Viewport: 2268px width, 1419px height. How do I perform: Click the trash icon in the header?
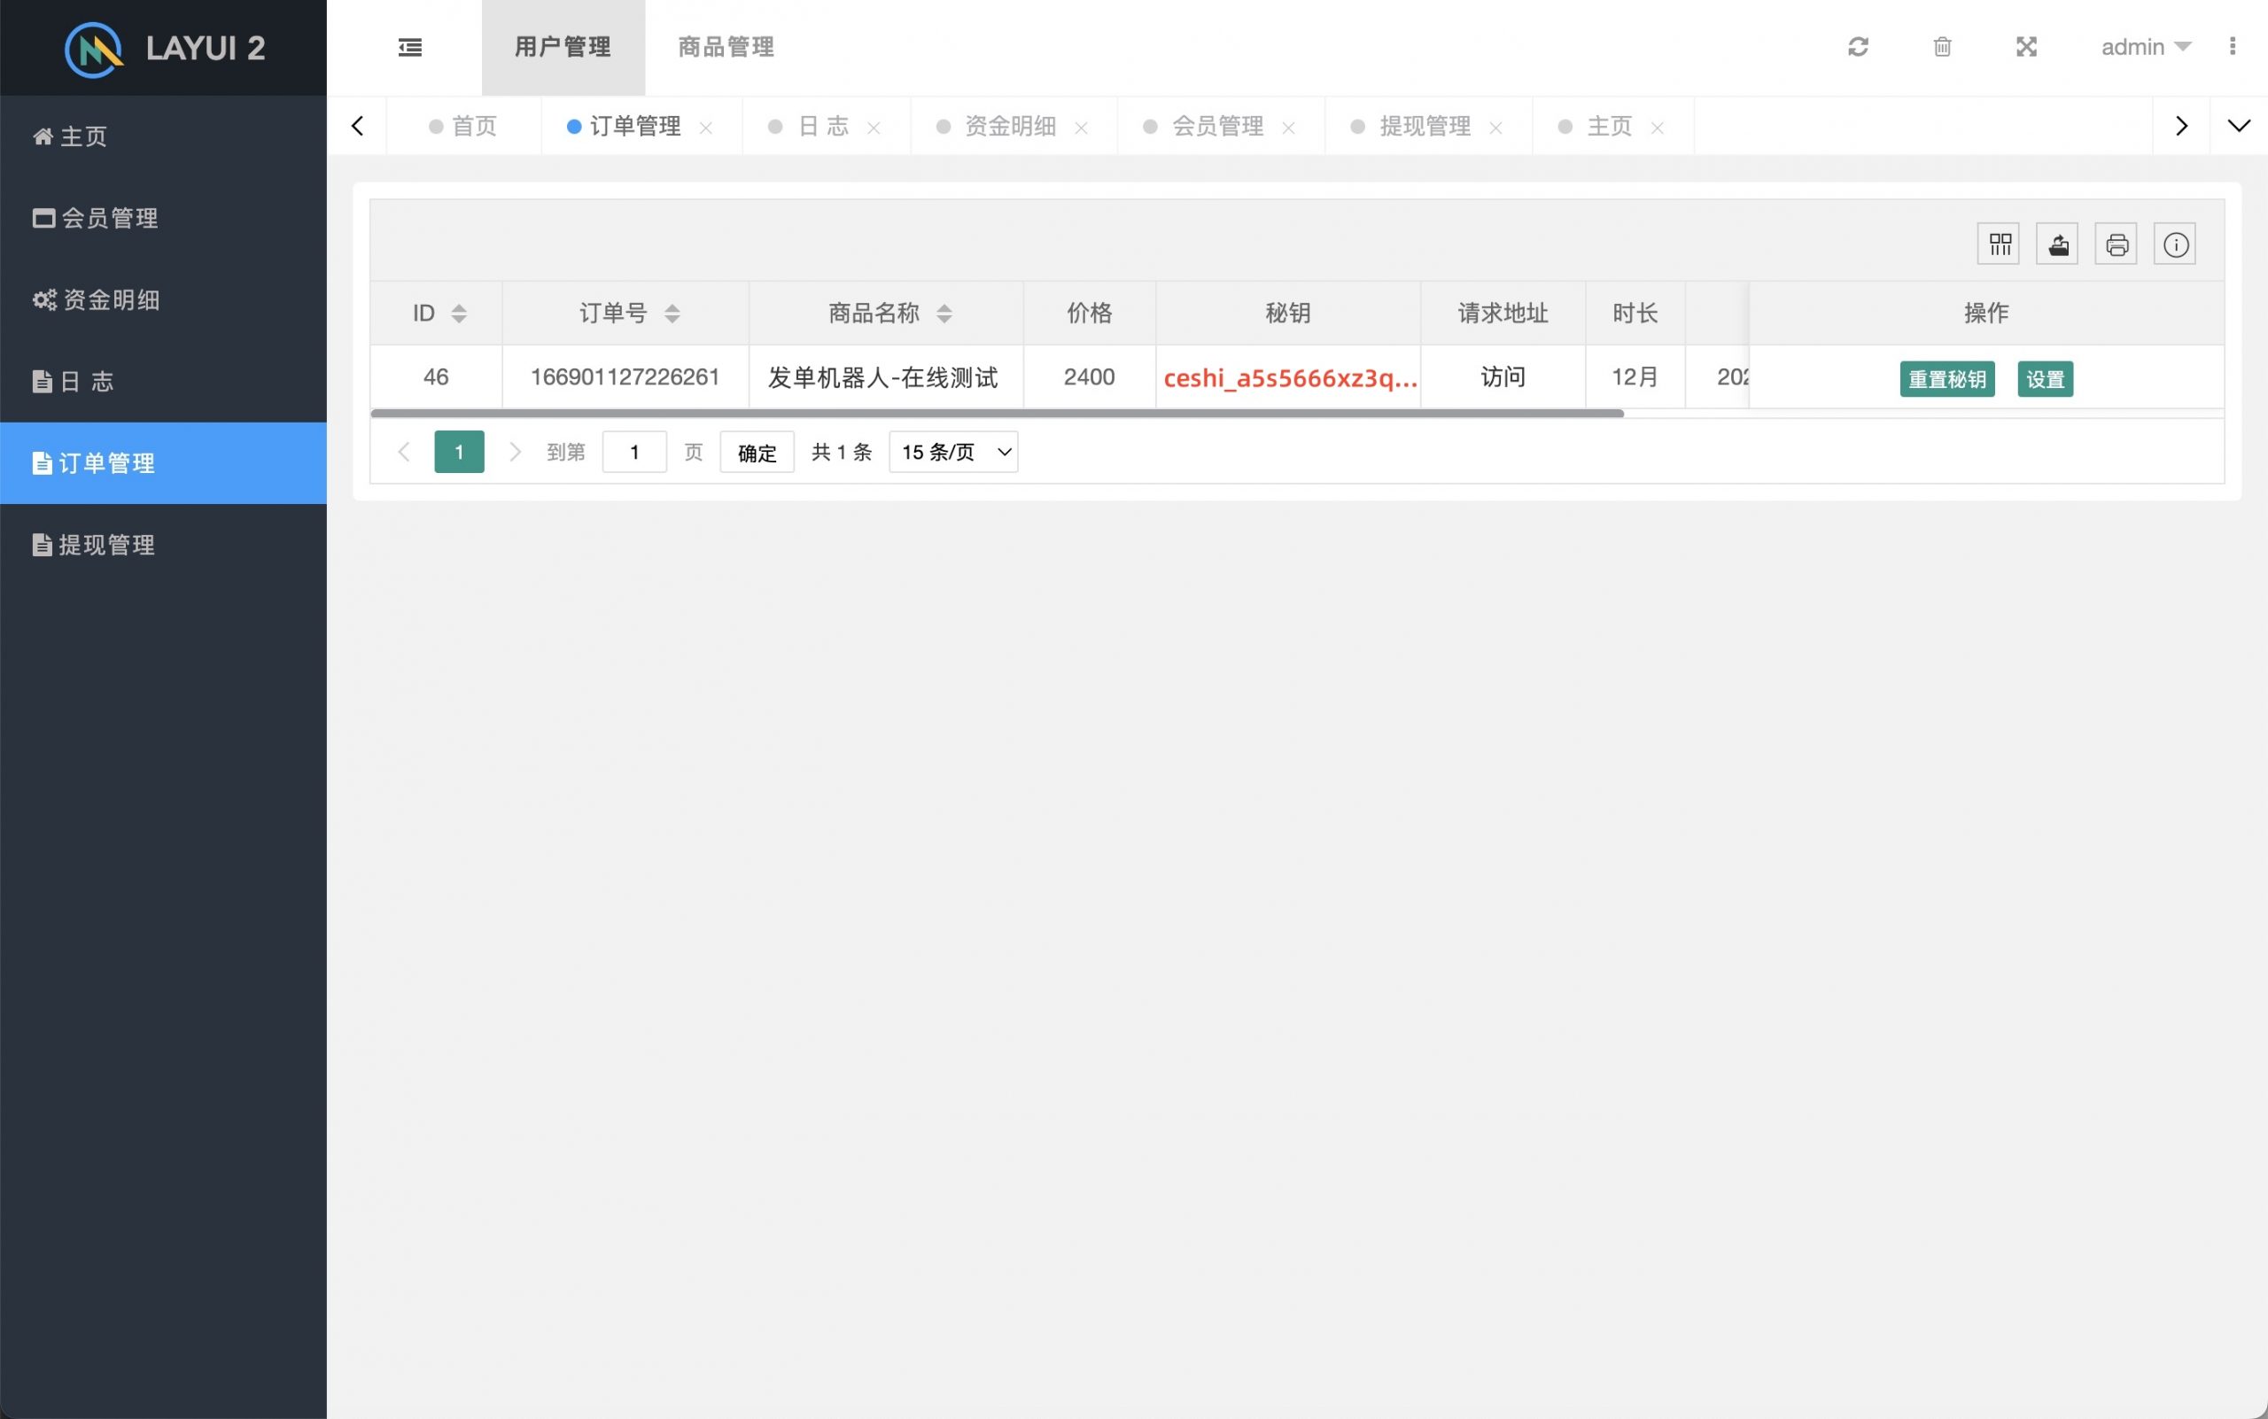pos(1942,47)
